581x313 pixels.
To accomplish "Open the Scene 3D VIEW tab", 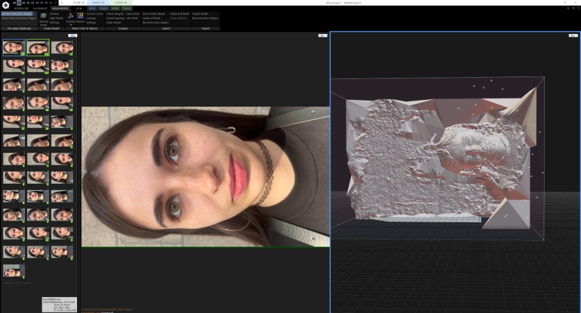I will pyautogui.click(x=115, y=9).
